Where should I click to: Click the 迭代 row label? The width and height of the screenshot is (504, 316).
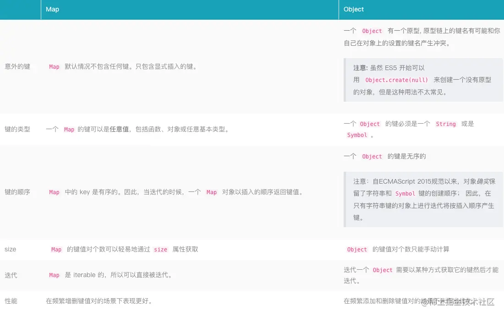(11, 275)
